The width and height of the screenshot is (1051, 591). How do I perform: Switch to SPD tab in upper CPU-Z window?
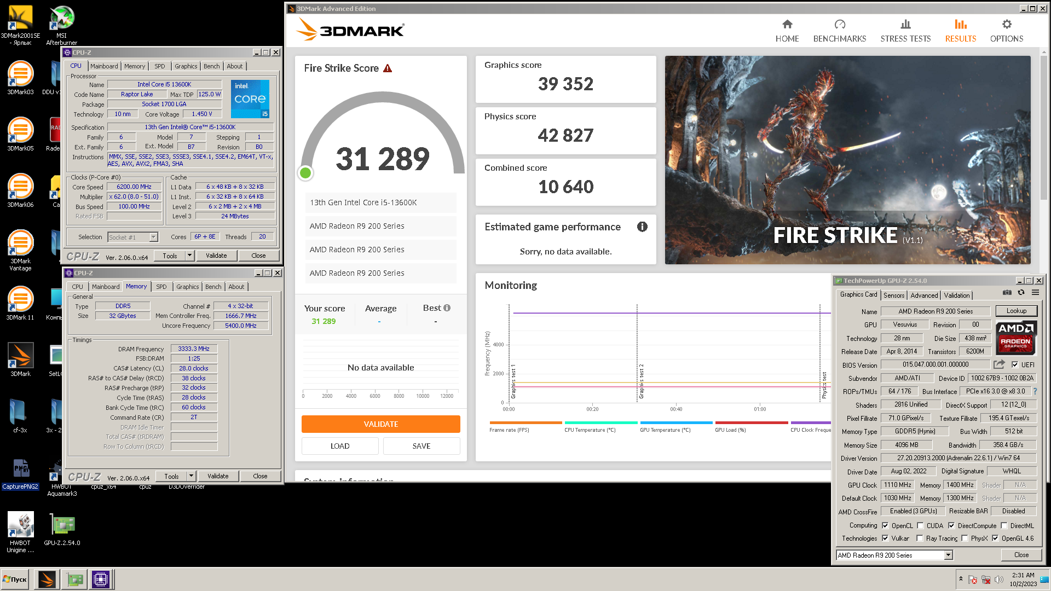coord(160,66)
